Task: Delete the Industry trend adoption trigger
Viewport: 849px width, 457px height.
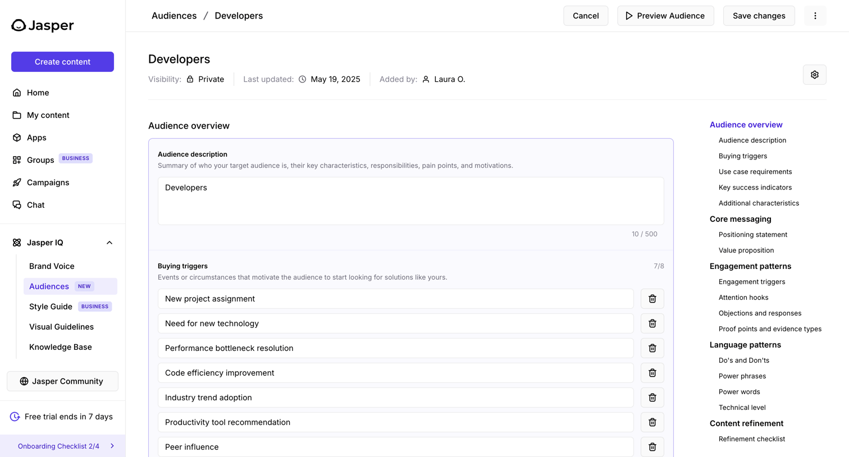Action: [x=652, y=397]
